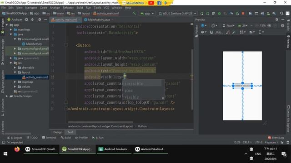Viewport: 291px width, 163px height.
Task: Open the Event Log
Action: click(x=276, y=138)
